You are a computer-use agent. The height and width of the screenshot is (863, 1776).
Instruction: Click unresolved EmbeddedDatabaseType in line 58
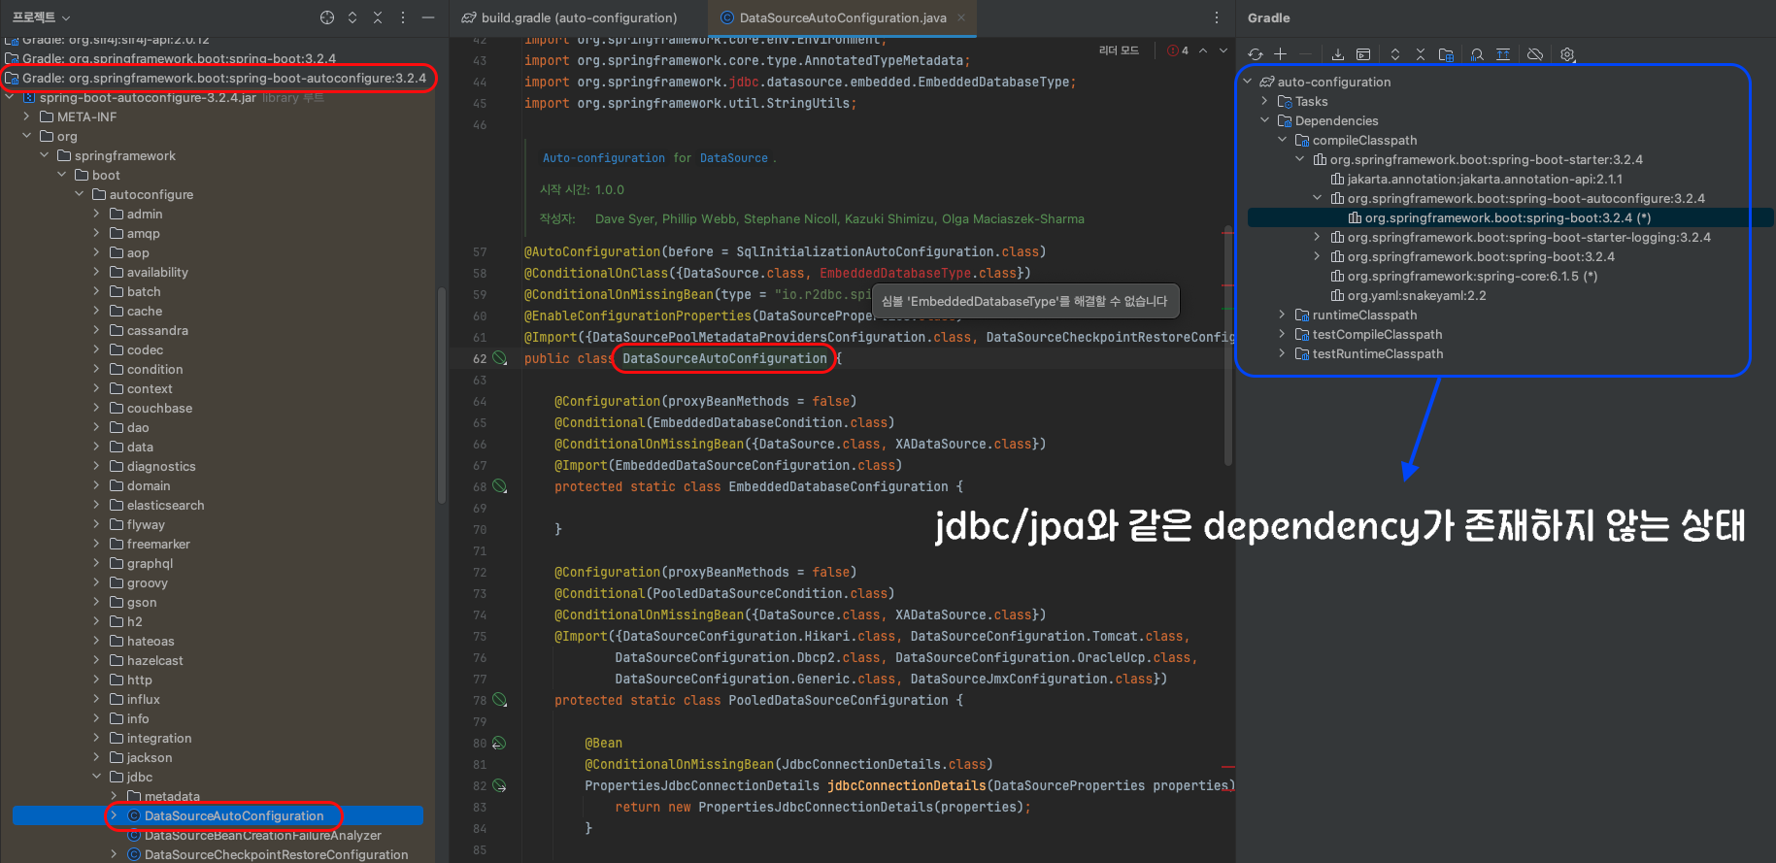pos(895,273)
